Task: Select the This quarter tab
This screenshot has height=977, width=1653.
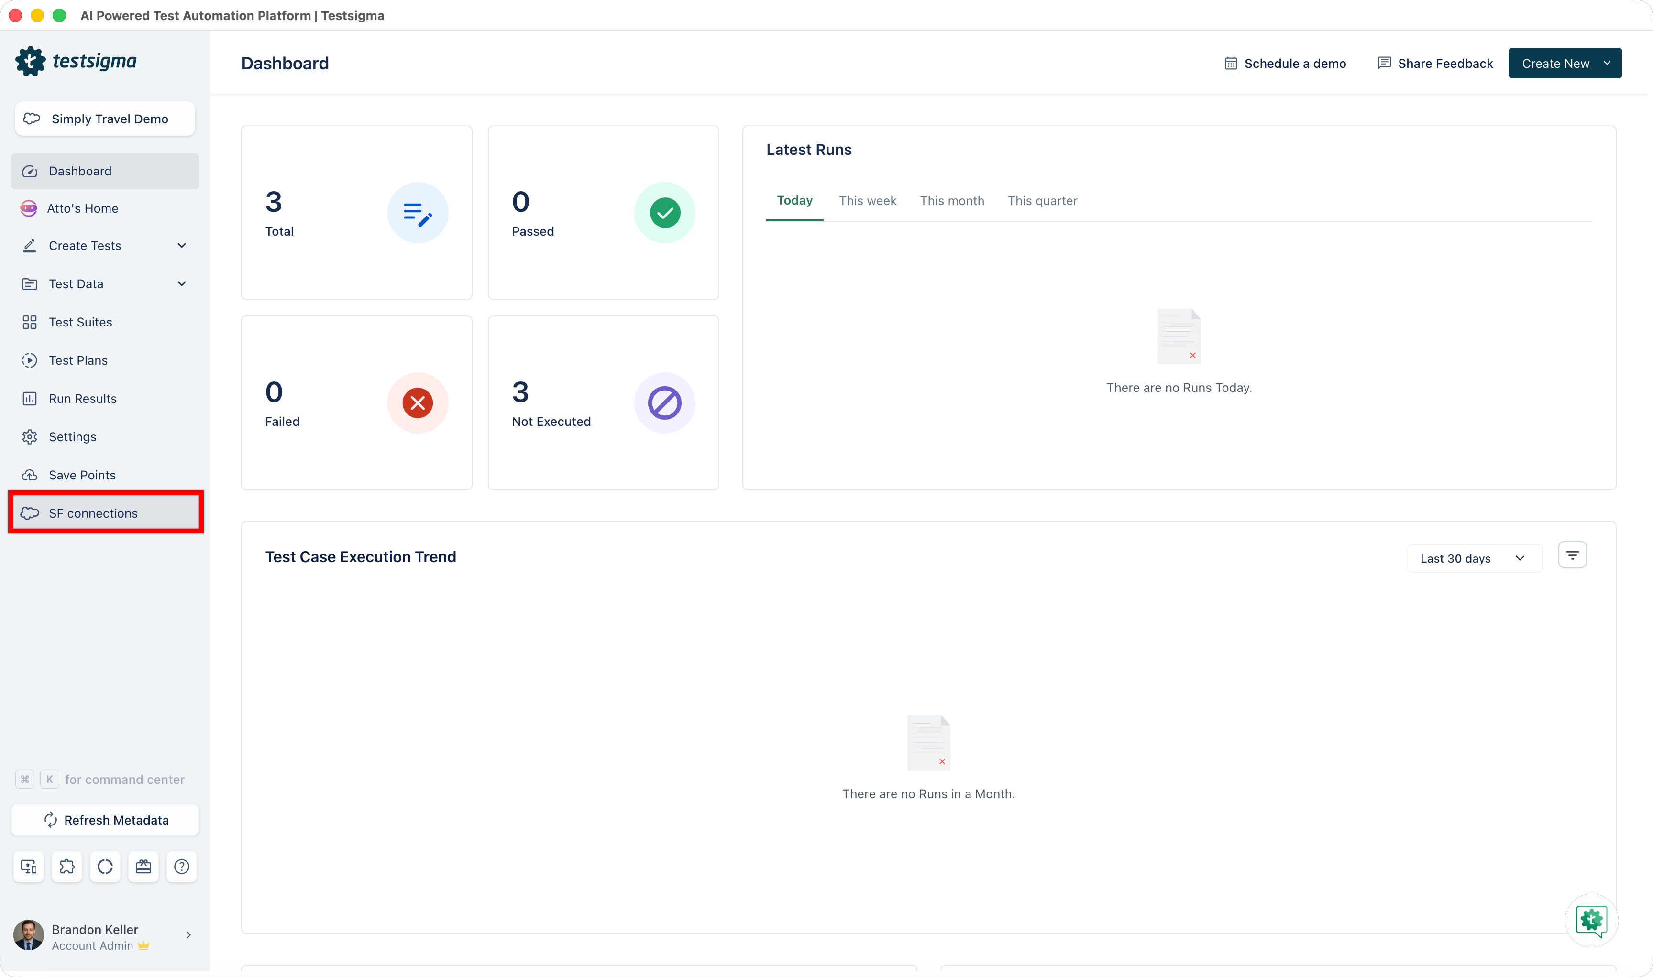Action: 1042,201
